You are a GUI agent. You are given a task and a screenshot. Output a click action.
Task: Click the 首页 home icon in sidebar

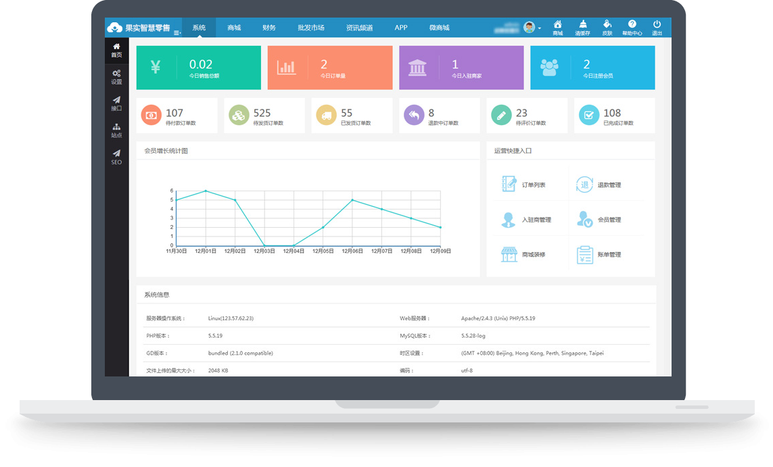coord(116,50)
